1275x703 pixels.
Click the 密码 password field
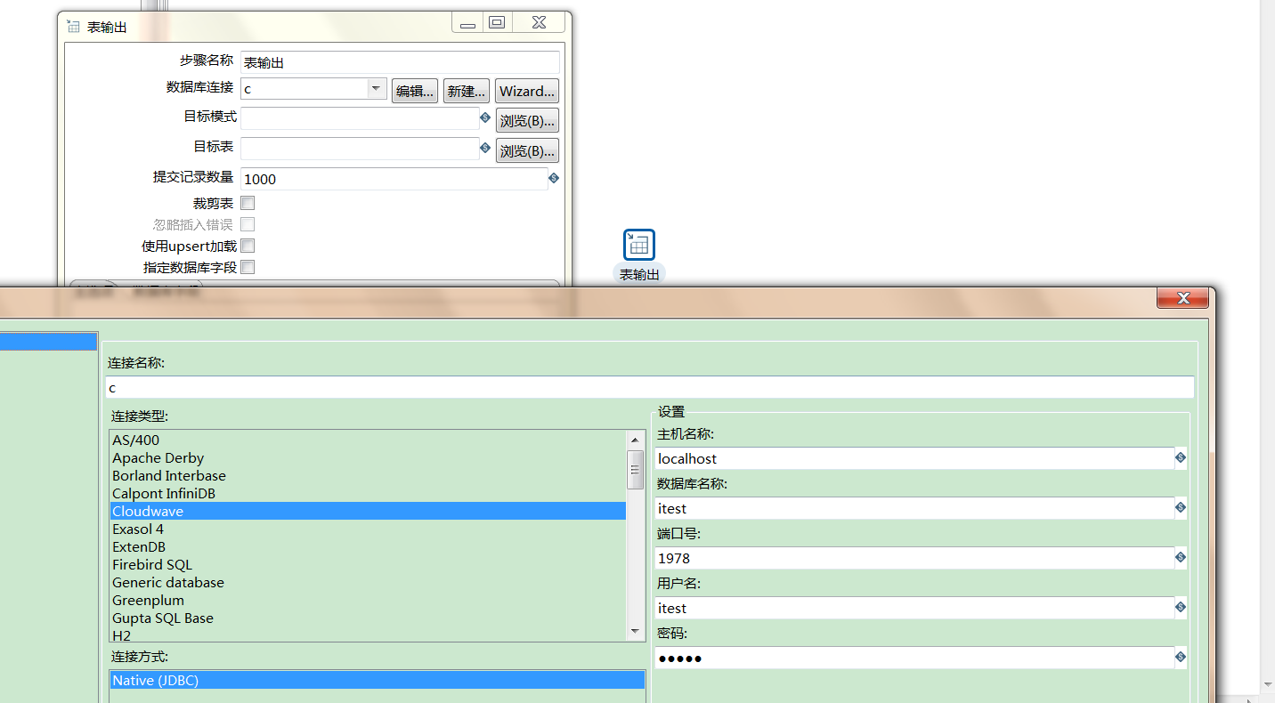(914, 658)
